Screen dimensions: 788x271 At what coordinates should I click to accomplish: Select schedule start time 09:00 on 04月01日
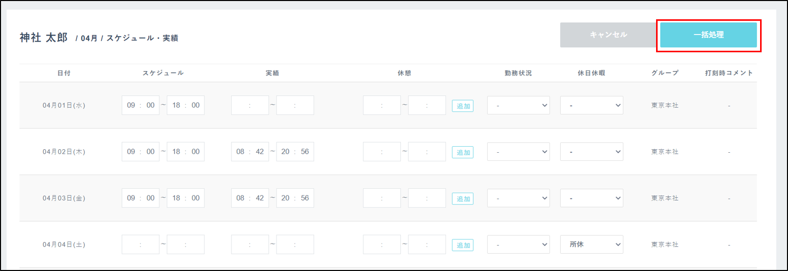(141, 105)
